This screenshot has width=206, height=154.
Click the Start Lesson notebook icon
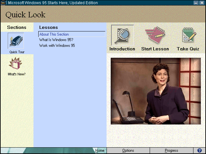pos(155,35)
